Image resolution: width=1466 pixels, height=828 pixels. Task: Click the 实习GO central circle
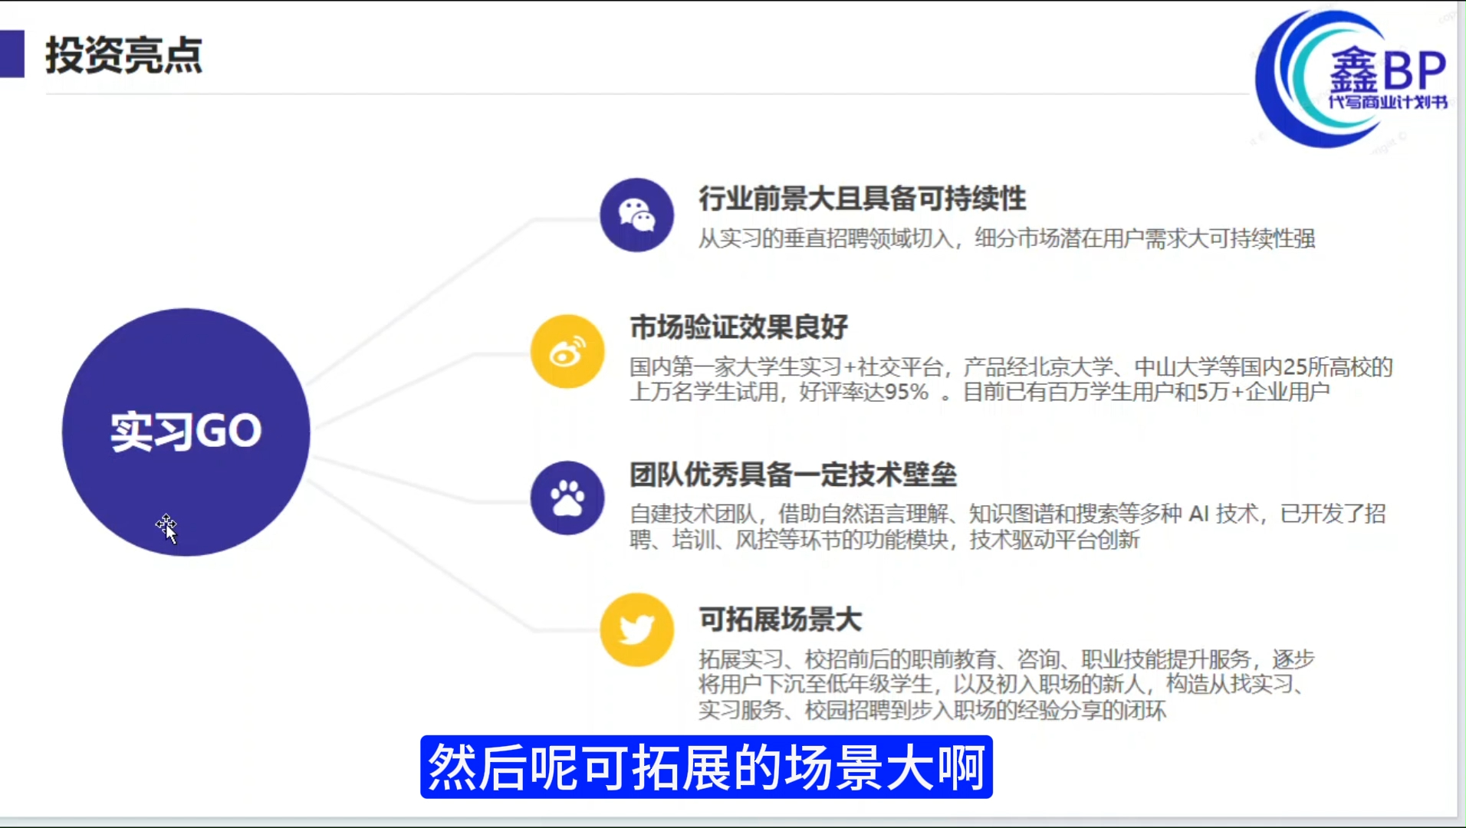(x=186, y=432)
